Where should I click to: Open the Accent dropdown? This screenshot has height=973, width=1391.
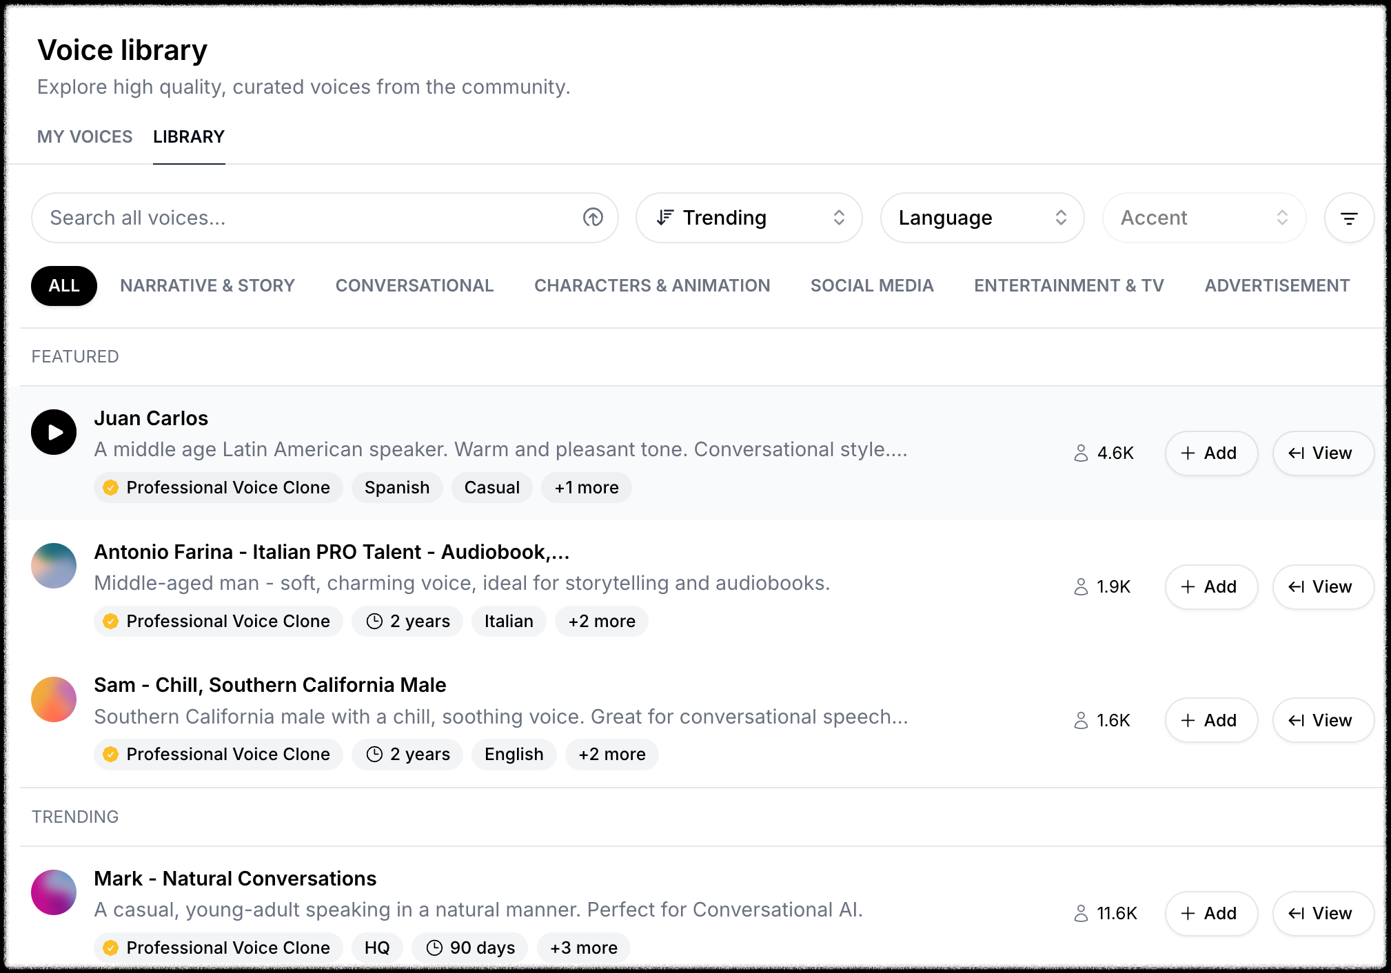(x=1204, y=218)
